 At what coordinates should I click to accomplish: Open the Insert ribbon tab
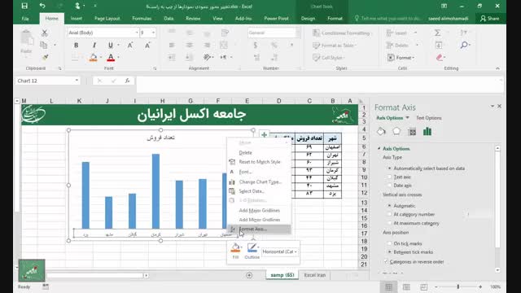pos(76,18)
